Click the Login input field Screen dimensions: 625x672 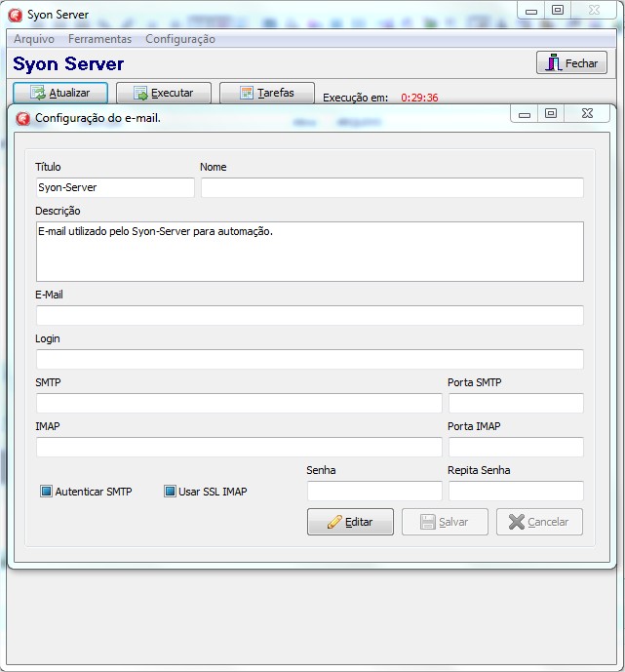[x=310, y=359]
